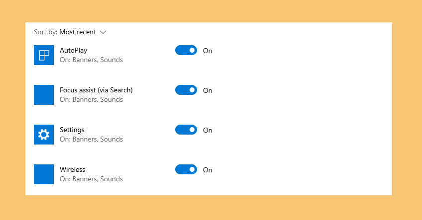Select Banners, Sounds text under Wireless

pos(98,179)
